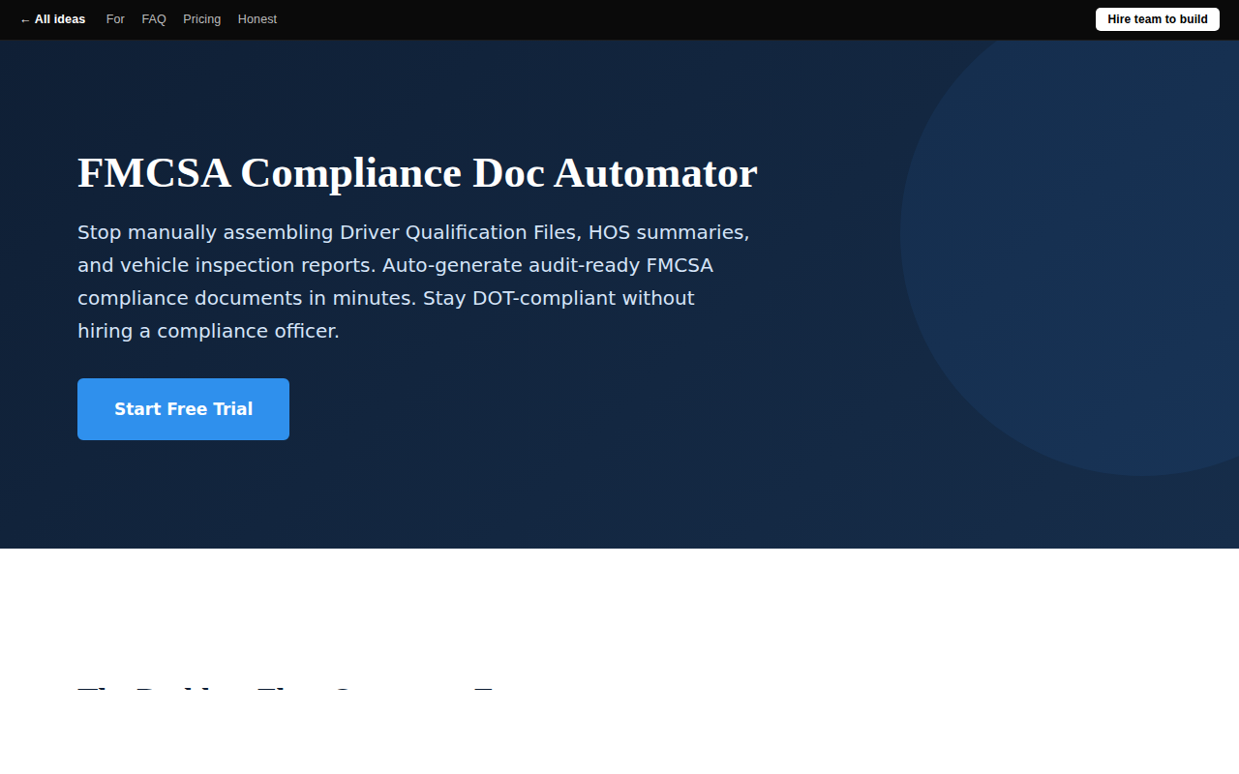Open Pricing nav link
The height and width of the screenshot is (774, 1239).
pyautogui.click(x=201, y=19)
